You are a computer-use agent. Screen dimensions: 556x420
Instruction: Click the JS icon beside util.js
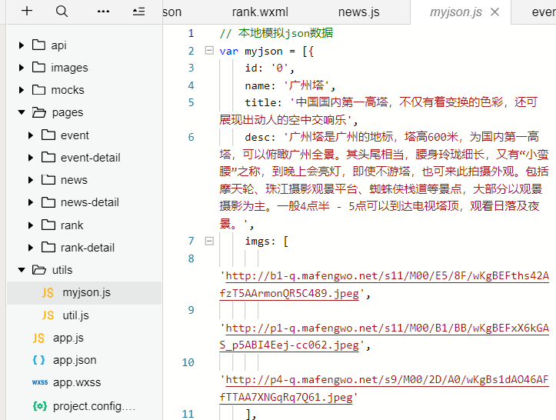[x=48, y=315]
